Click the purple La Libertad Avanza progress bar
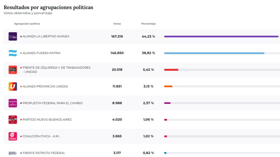Screen dimensions: 280x157 point(221,36)
